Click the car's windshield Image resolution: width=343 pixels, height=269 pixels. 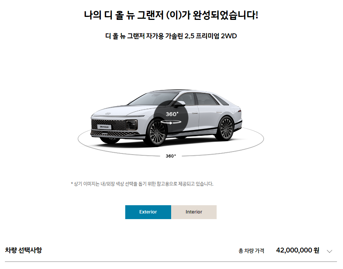coord(153,99)
